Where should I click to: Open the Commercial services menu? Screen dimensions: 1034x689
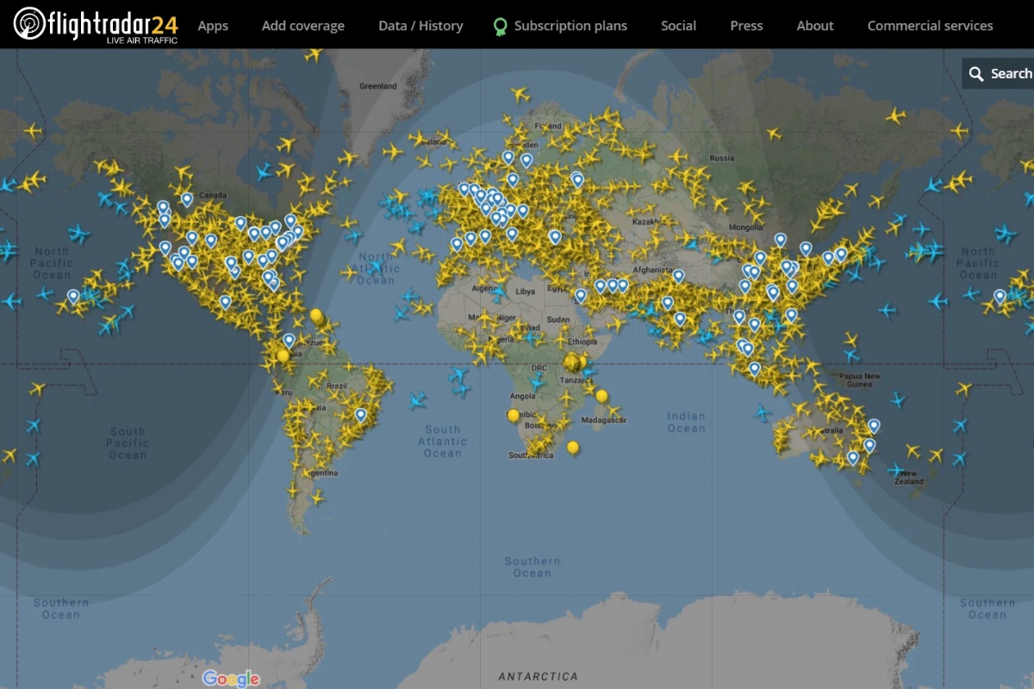pyautogui.click(x=930, y=26)
